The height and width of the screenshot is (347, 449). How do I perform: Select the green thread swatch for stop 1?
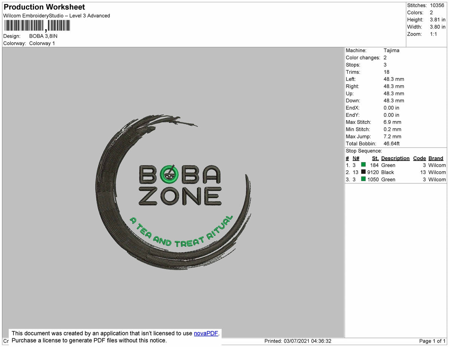click(x=363, y=165)
